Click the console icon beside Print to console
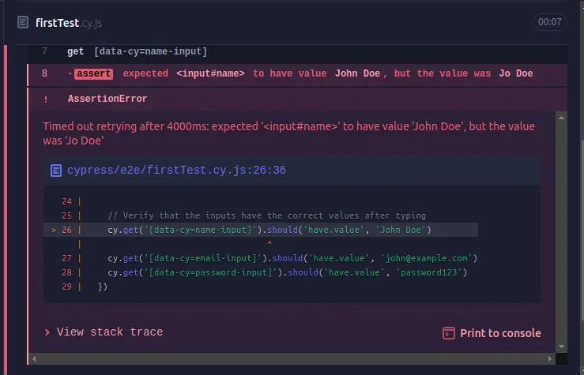Viewport: 584px width, 375px height. click(448, 333)
